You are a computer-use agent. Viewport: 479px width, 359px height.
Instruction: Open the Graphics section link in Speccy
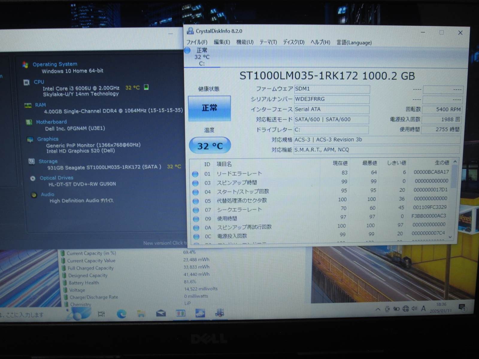tap(48, 139)
